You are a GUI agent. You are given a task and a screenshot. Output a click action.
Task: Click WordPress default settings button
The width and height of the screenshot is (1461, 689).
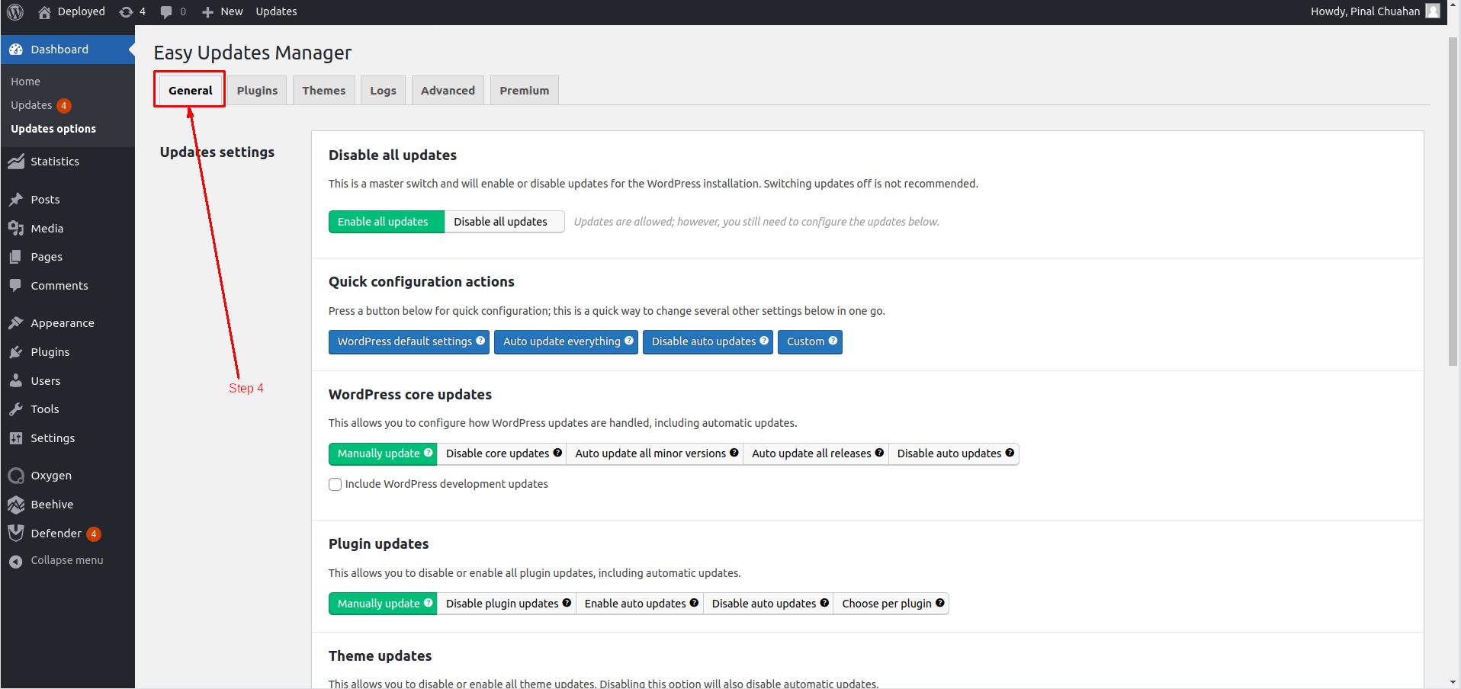(x=409, y=341)
